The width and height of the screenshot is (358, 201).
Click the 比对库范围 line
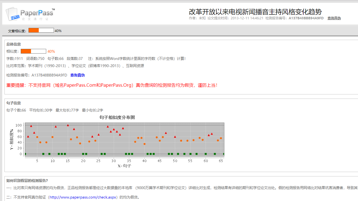pos(75,66)
